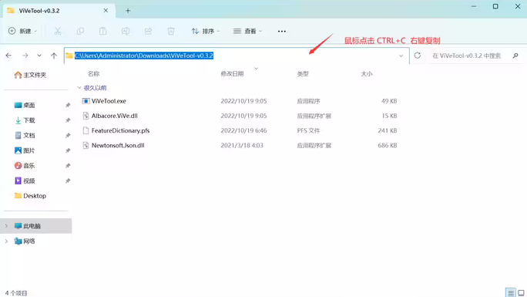This screenshot has height=297, width=527.
Task: Sort by the 名称 column header
Action: tap(94, 73)
